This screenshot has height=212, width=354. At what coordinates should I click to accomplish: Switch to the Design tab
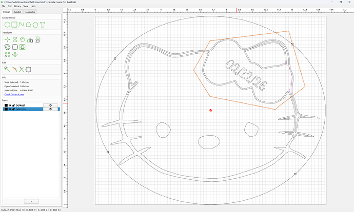pyautogui.click(x=7, y=12)
